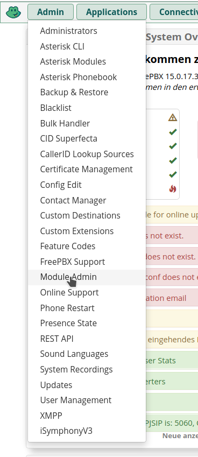Open the Admin menu button
This screenshot has height=457, width=198.
[x=51, y=12]
